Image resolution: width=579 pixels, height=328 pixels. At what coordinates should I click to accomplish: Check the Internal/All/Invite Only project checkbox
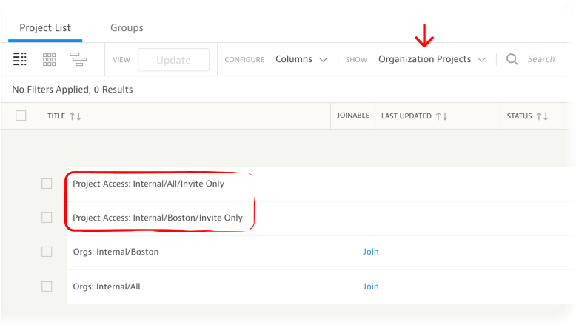(x=47, y=184)
